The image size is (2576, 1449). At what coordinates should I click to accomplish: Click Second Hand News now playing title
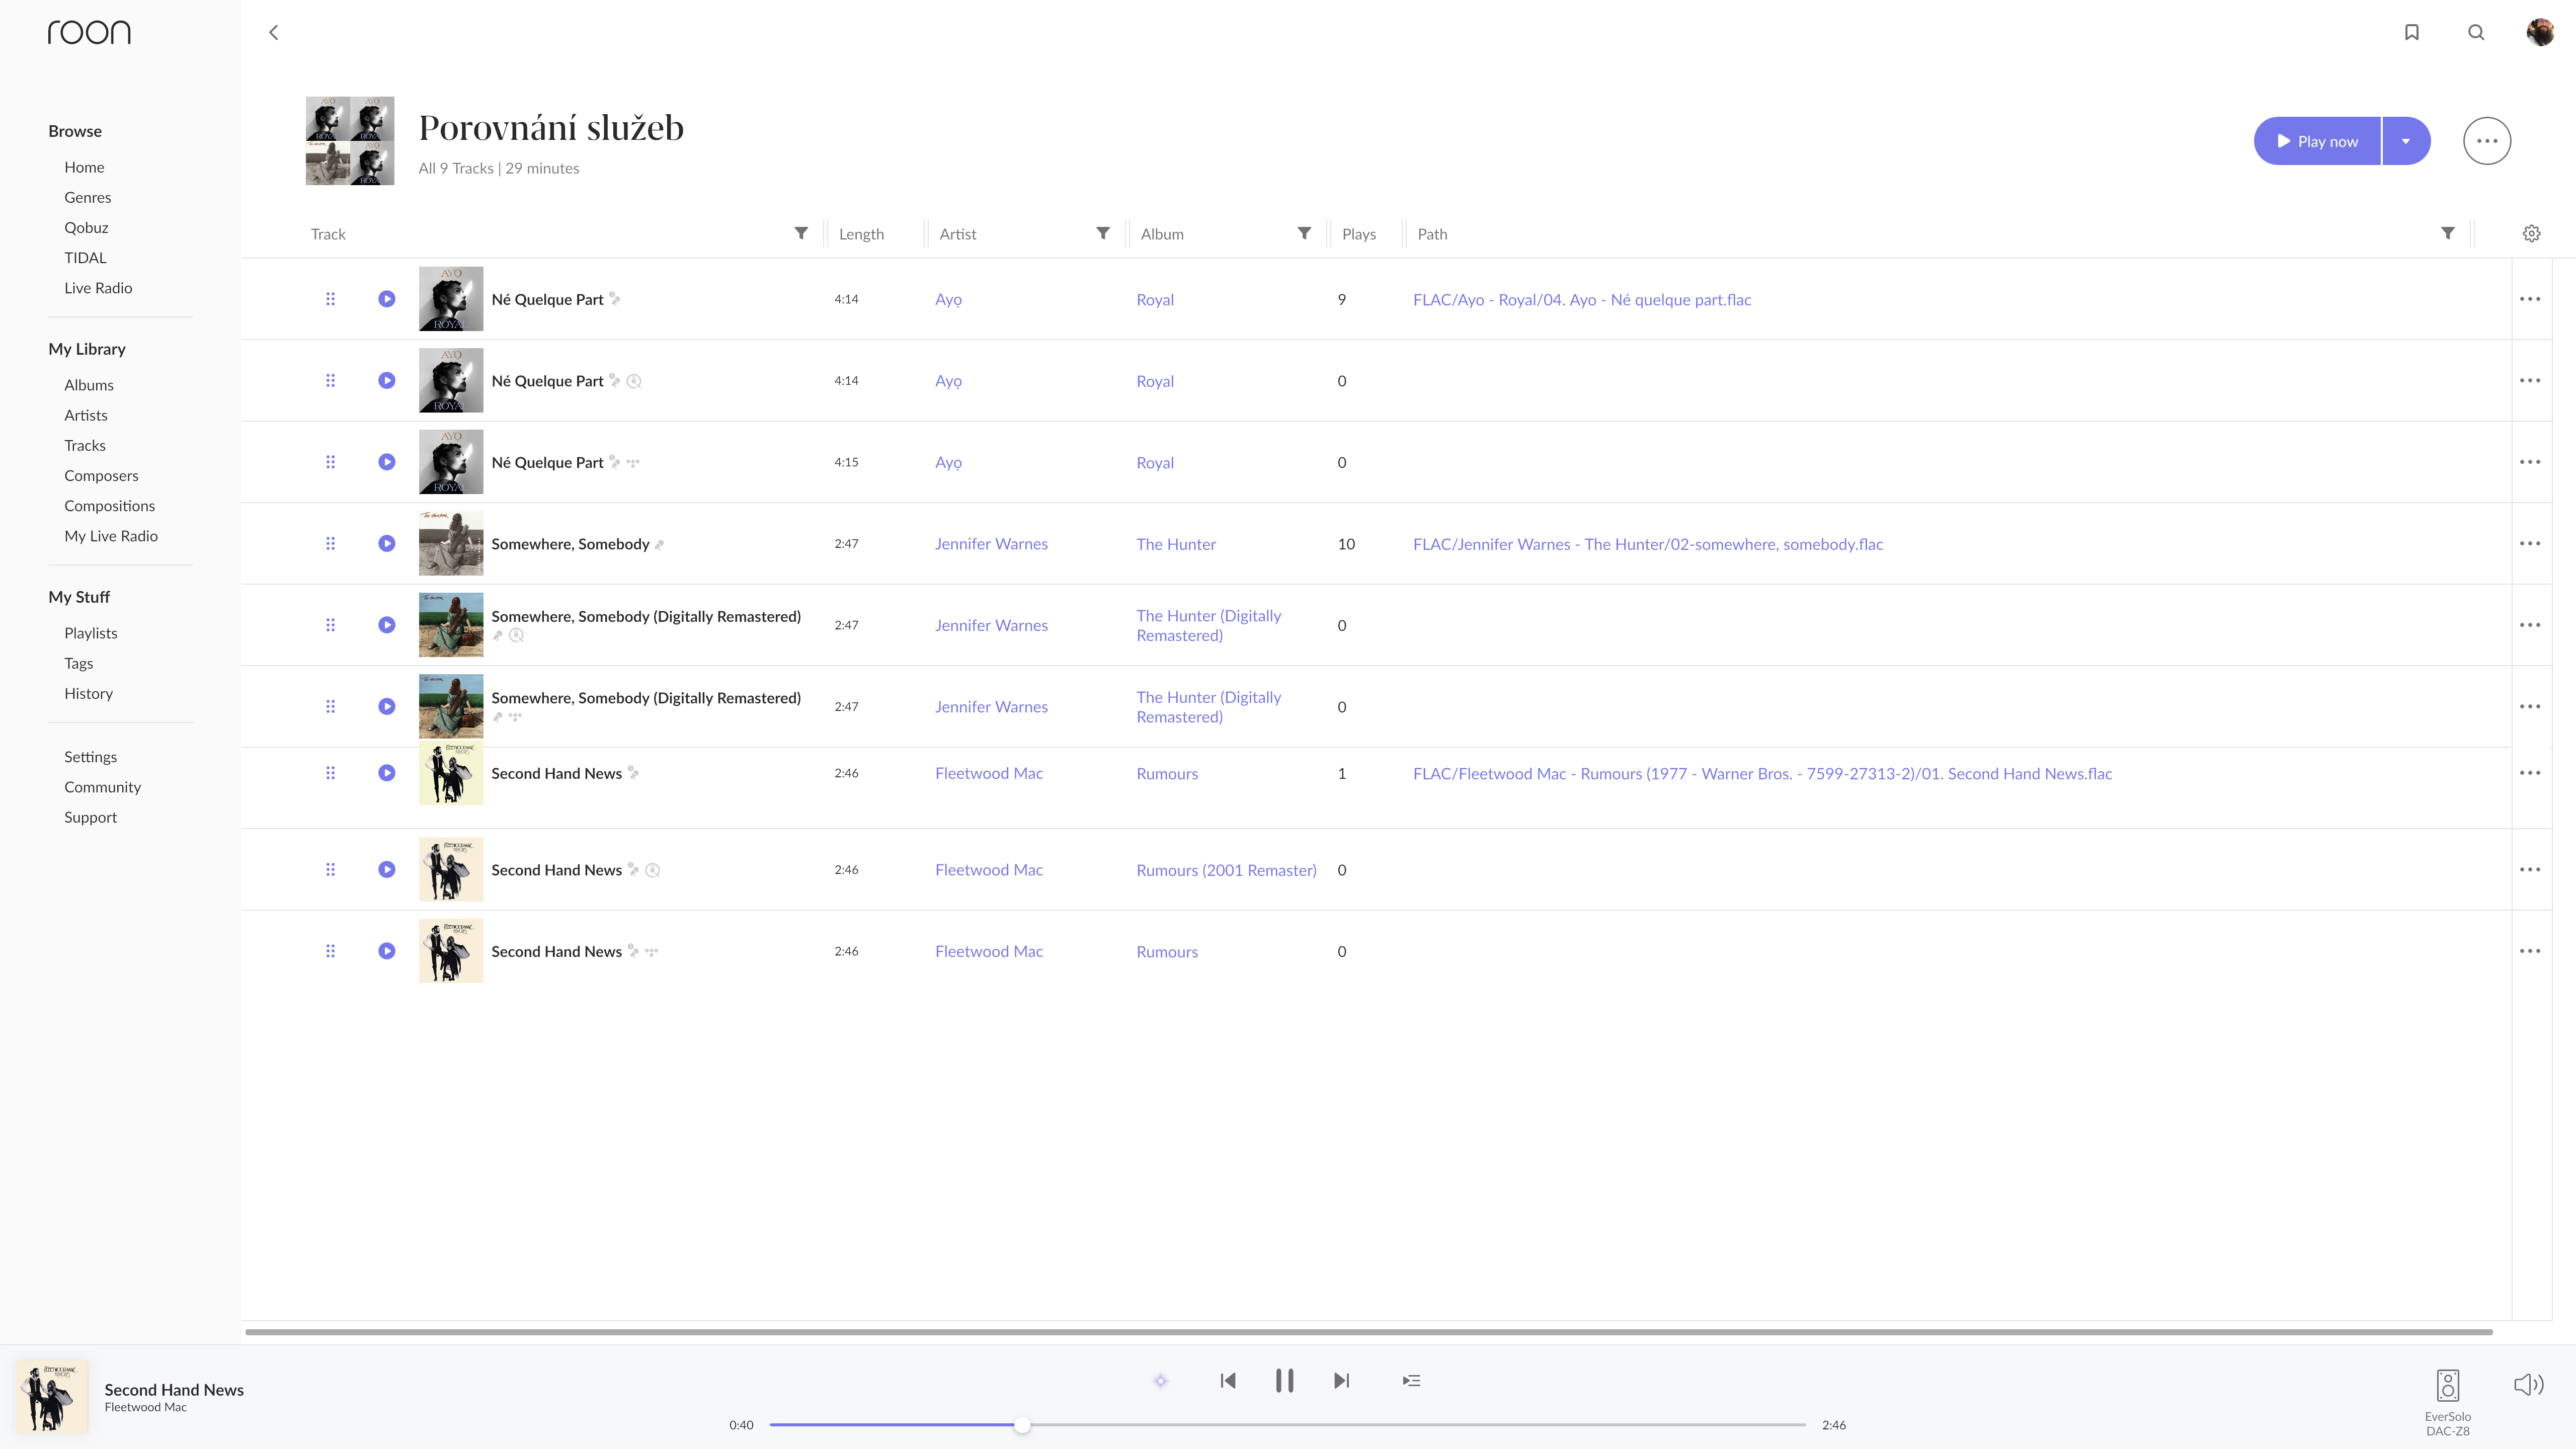point(174,1390)
